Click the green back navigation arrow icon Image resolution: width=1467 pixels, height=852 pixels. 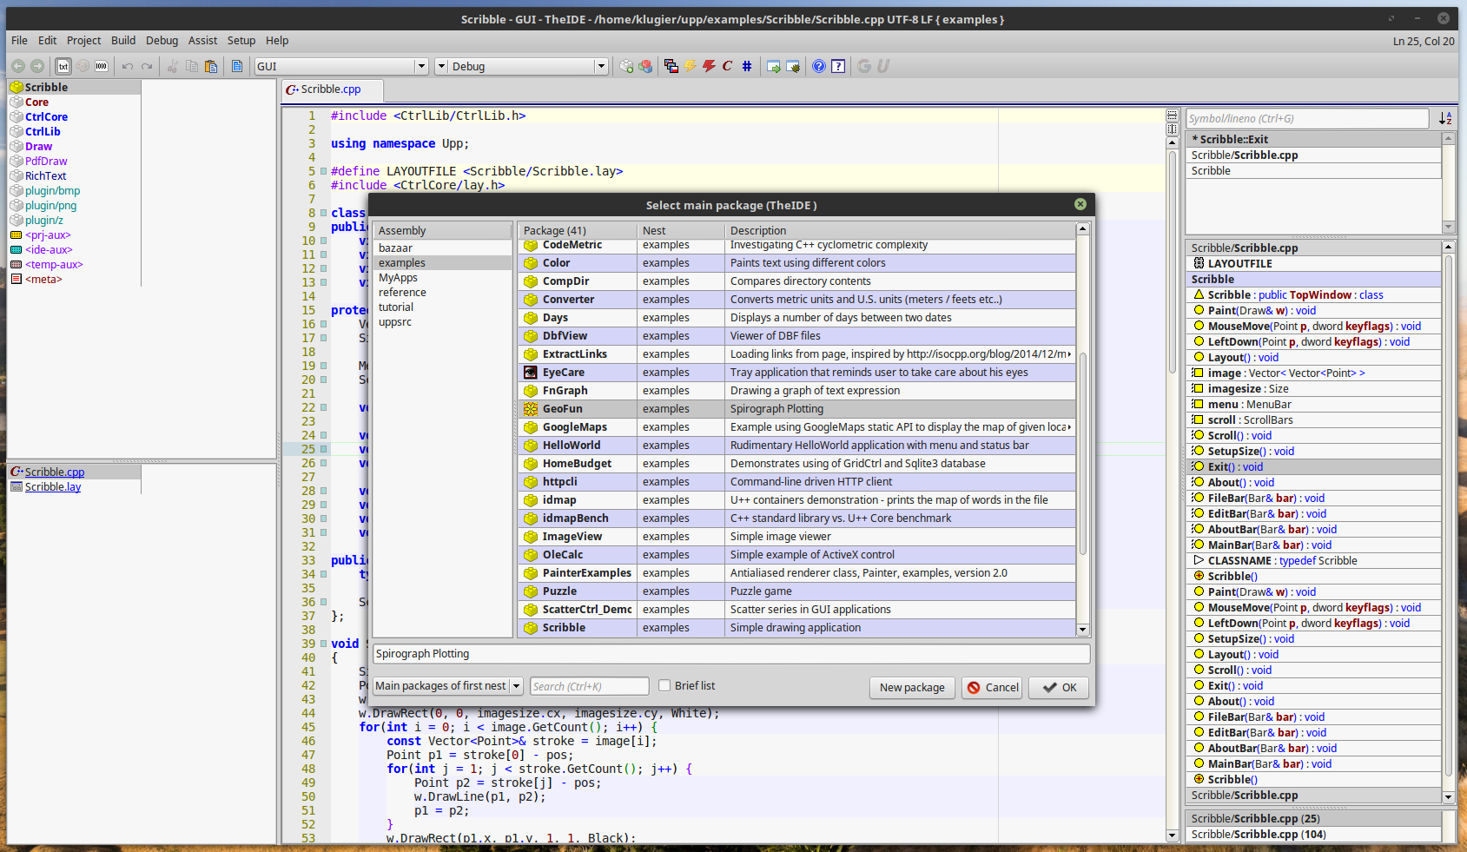[x=18, y=66]
